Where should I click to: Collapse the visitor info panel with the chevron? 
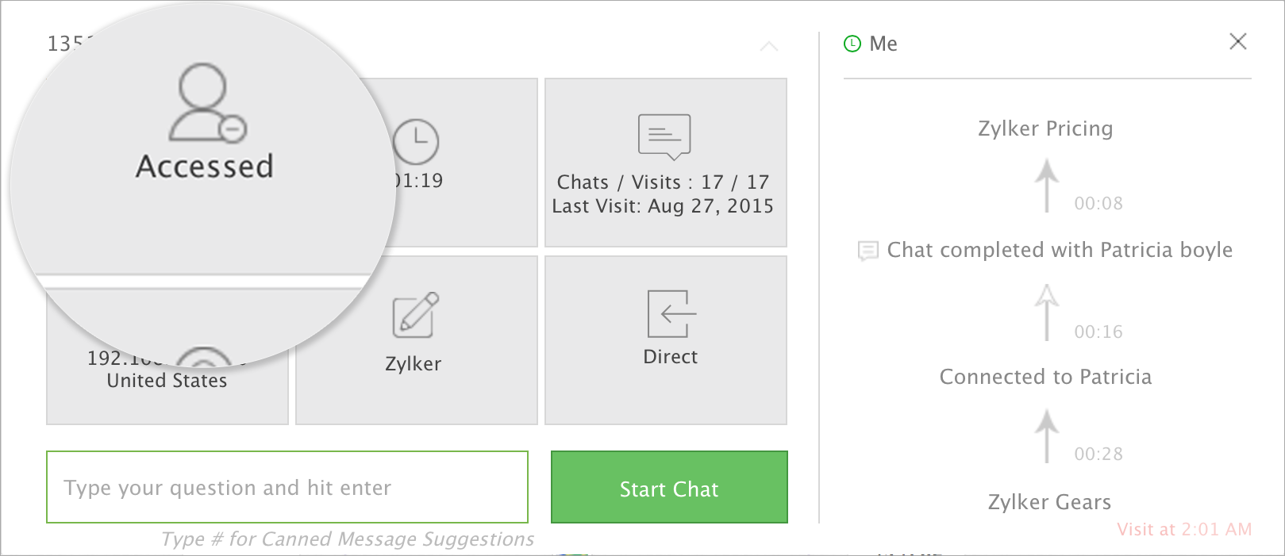[768, 47]
